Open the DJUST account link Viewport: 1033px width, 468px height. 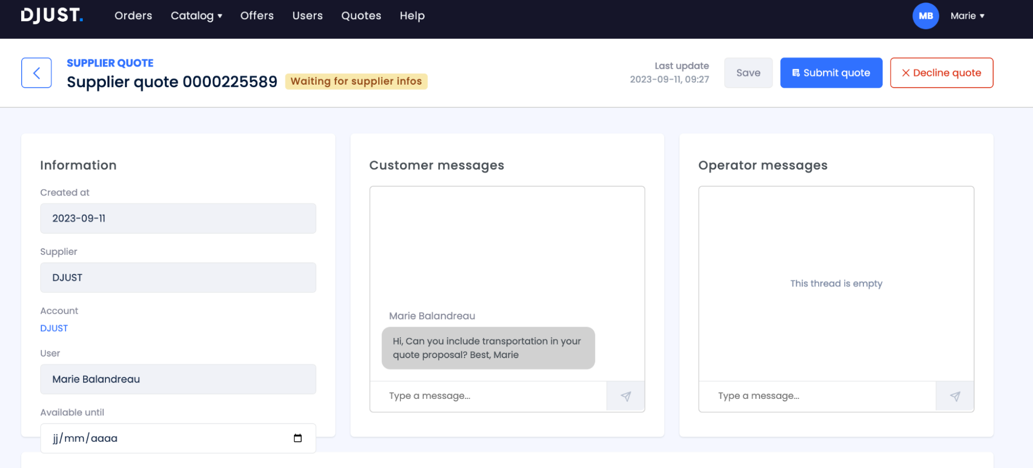coord(54,328)
